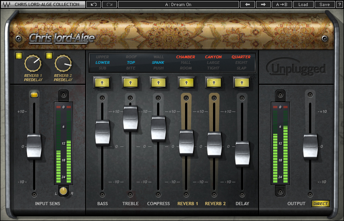Viewport: 344px width, 221px height.
Task: Go to next preset with right arrow
Action: pyautogui.click(x=263, y=4)
